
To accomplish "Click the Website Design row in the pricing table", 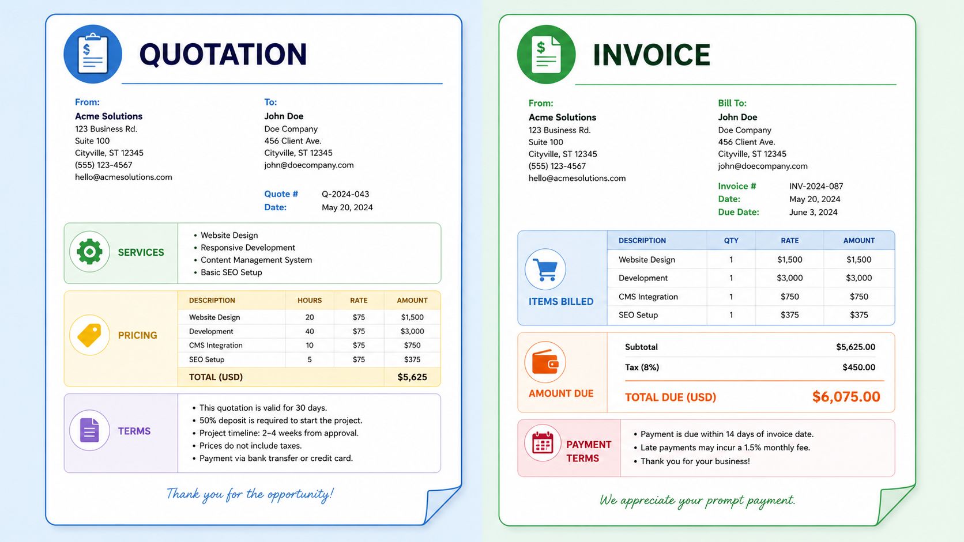I will [x=309, y=317].
